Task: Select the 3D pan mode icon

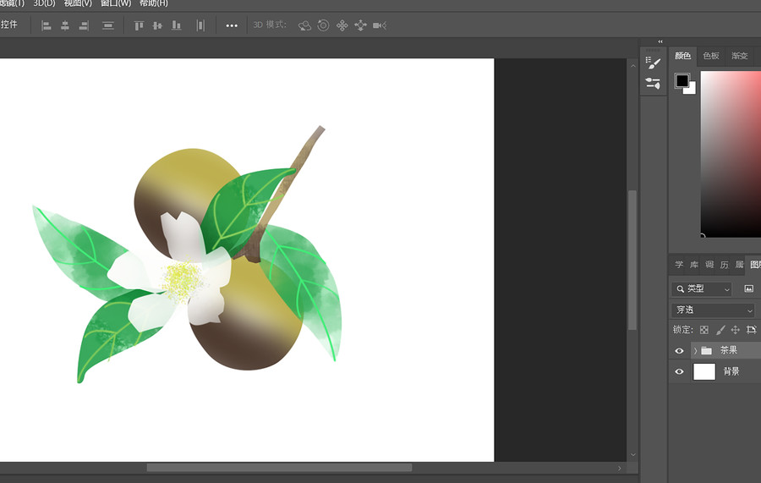Action: (342, 25)
